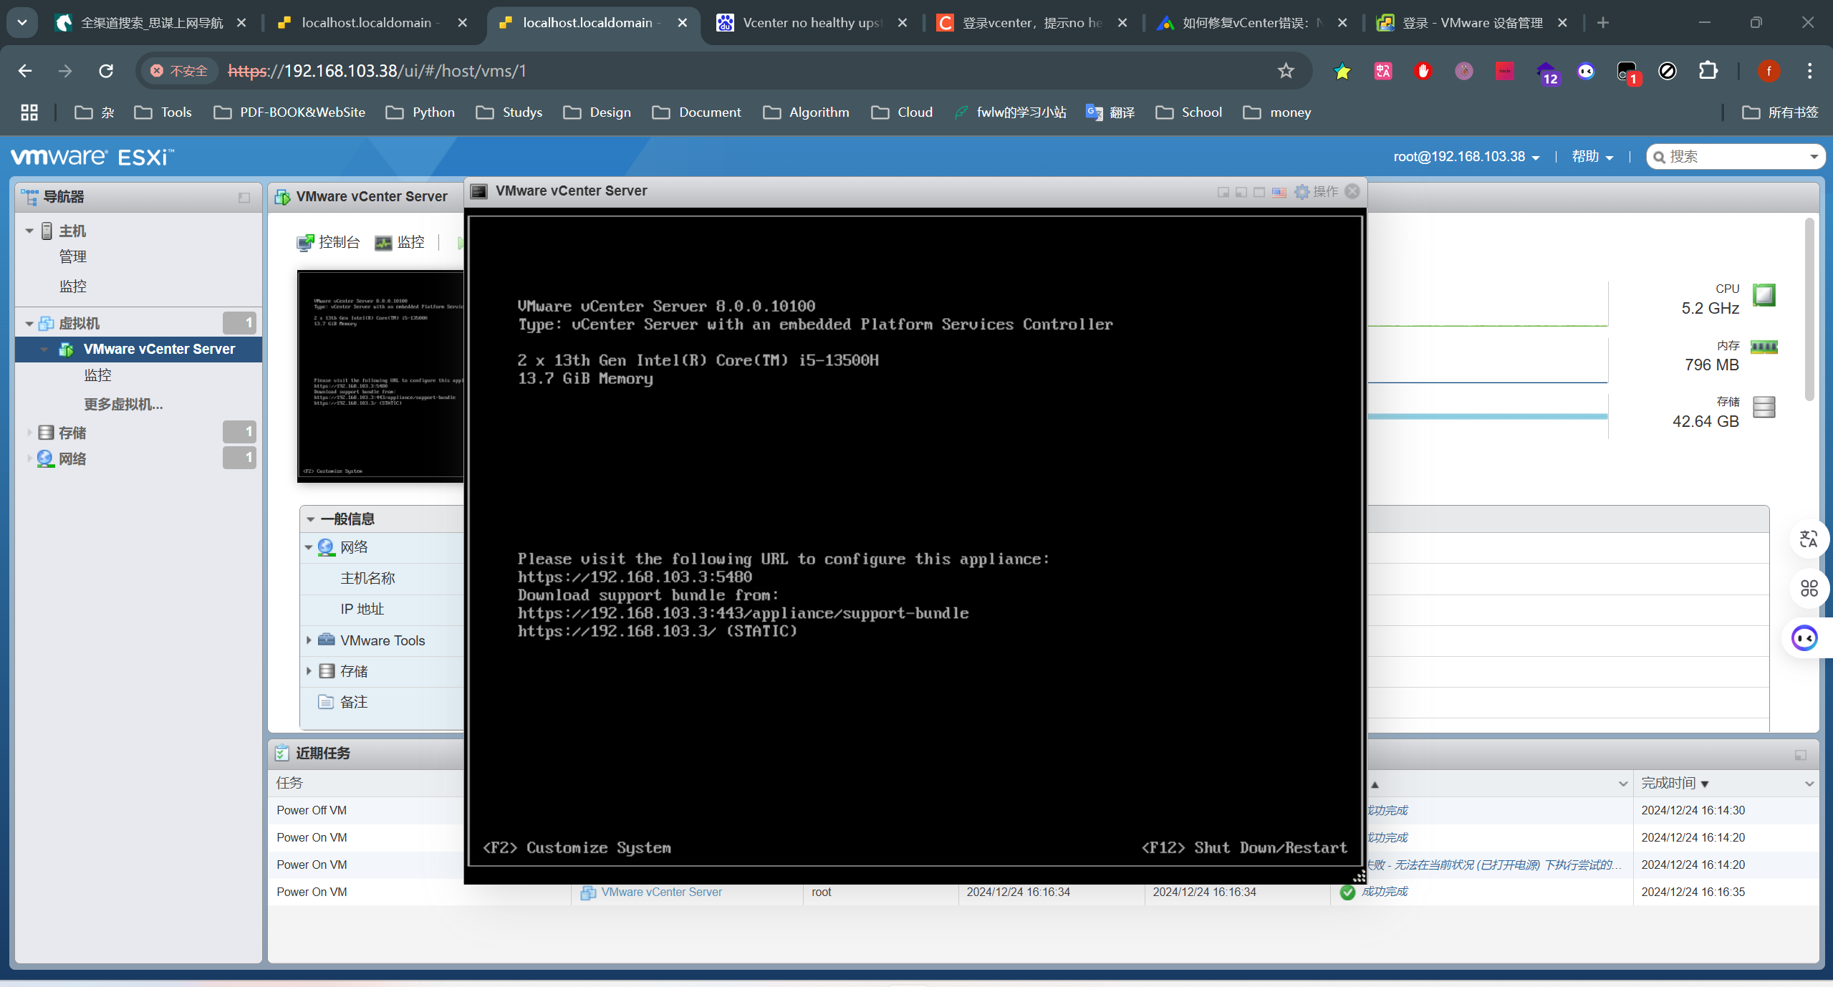Click the 存储 storage disk icon
The width and height of the screenshot is (1833, 987).
[1764, 407]
